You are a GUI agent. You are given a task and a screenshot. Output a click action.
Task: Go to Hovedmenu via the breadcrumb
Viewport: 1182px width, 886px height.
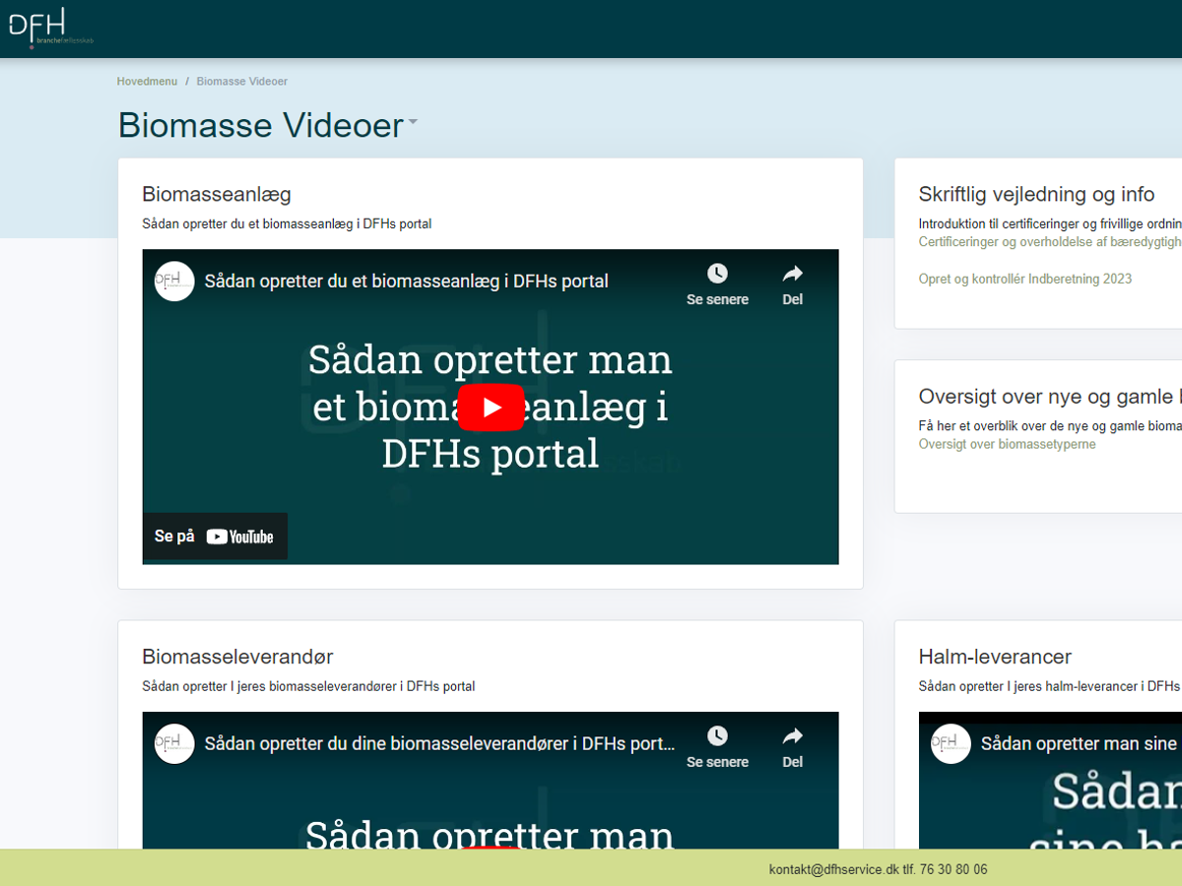point(147,82)
